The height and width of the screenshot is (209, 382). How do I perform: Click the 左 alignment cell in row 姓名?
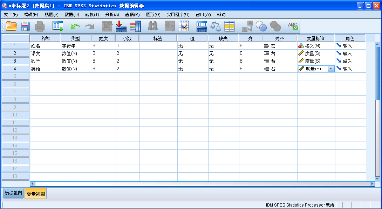280,46
